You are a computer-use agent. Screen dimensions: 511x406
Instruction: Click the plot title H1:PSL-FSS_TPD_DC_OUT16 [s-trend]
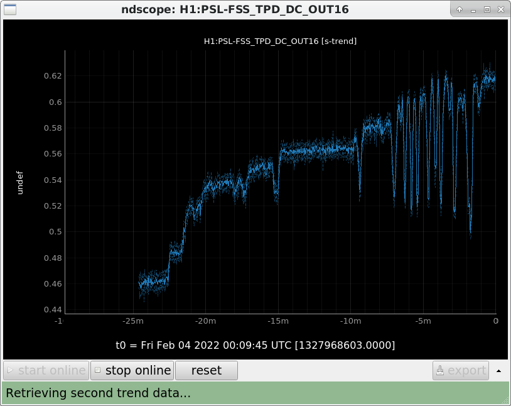point(280,41)
